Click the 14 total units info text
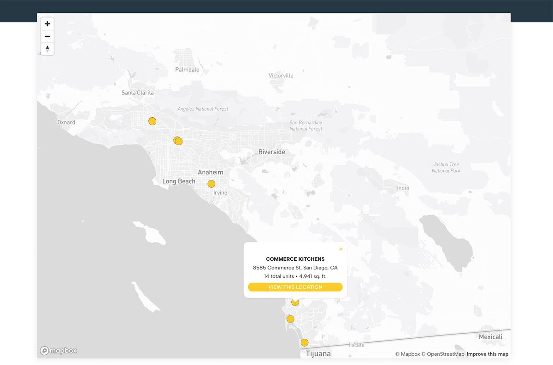The image size is (553, 365). point(295,276)
